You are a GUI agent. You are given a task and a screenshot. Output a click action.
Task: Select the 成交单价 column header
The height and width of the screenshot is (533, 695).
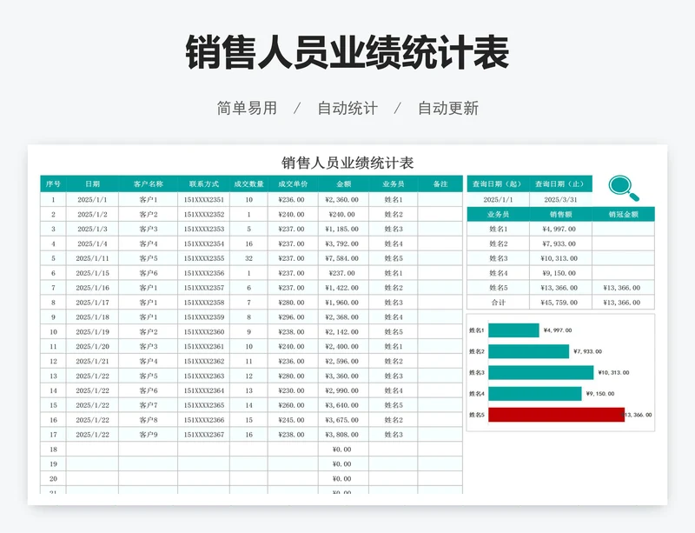coord(293,183)
